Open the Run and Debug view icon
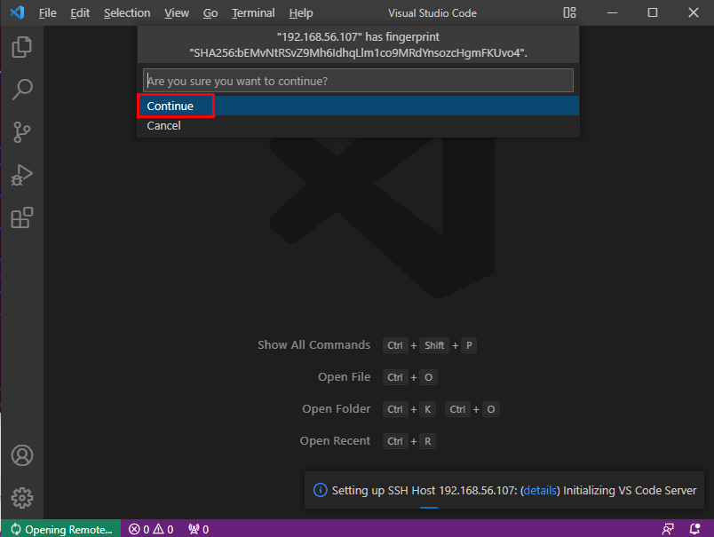The width and height of the screenshot is (714, 537). pos(22,175)
